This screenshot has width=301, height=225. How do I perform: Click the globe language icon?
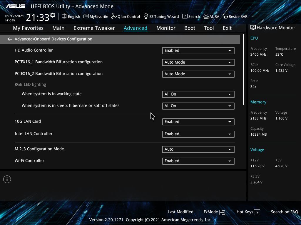[64, 16]
